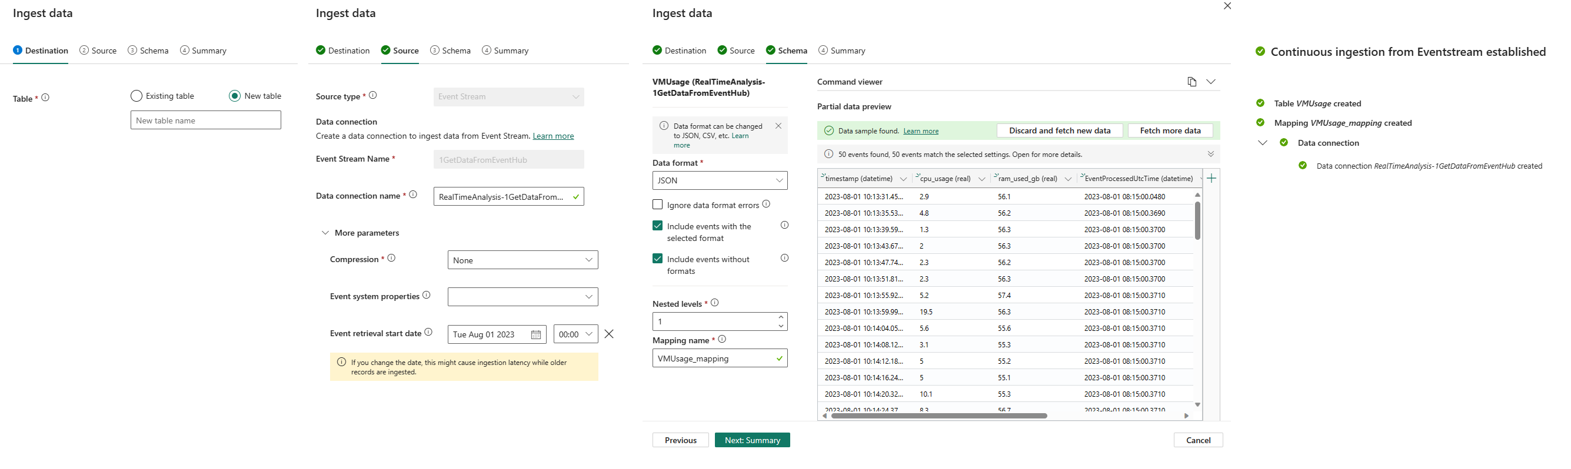Click the copy icon in Command viewer
The height and width of the screenshot is (469, 1571).
coord(1191,82)
